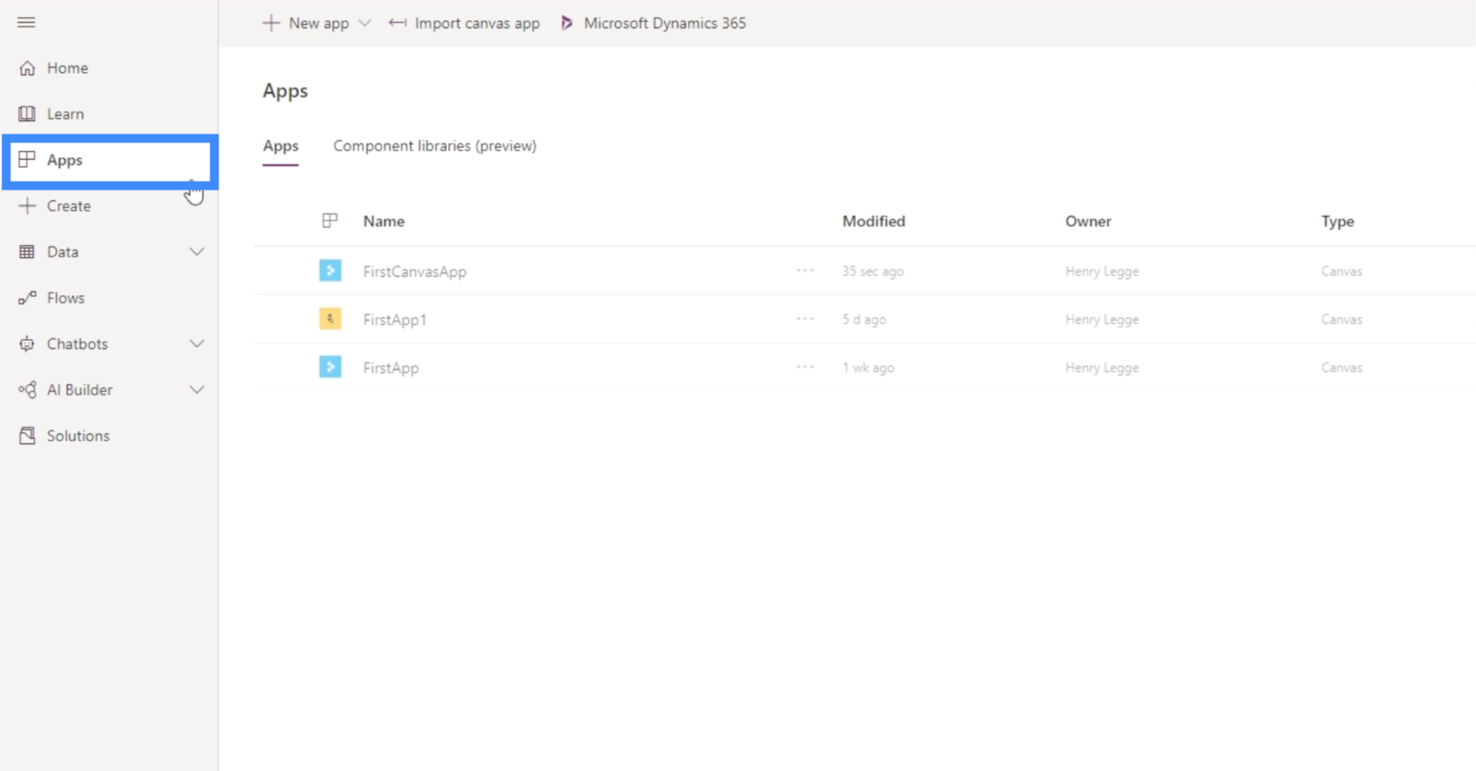Expand the AI Builder section chevron
Screen dimensions: 1476x771
[197, 389]
